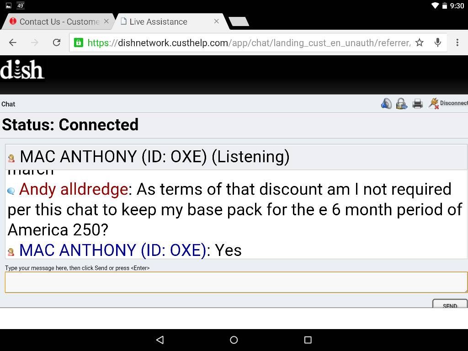Switch to the Contact Us - Customer tab
The height and width of the screenshot is (351, 468).
[59, 21]
